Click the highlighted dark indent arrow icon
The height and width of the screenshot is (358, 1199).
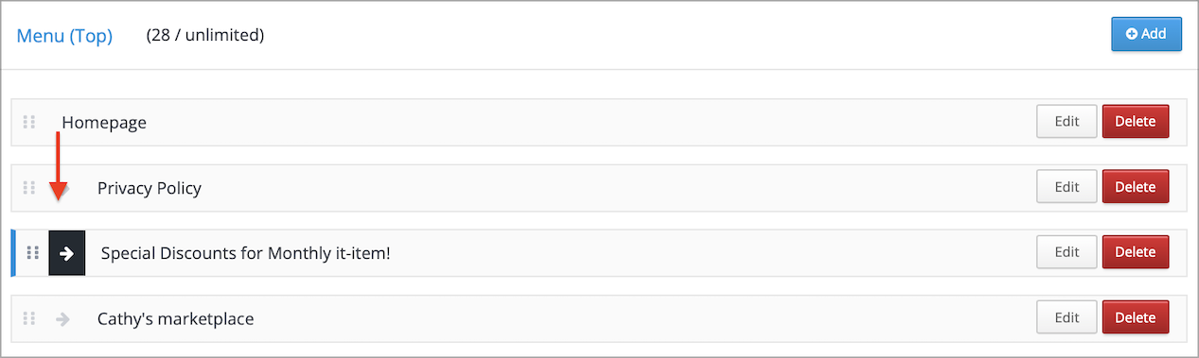[x=67, y=253]
